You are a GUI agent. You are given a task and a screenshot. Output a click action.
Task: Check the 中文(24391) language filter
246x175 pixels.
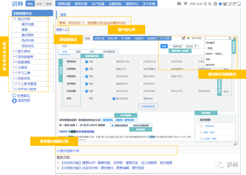click(x=114, y=76)
